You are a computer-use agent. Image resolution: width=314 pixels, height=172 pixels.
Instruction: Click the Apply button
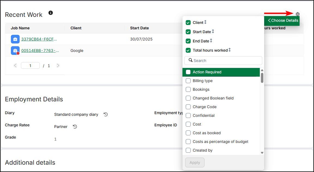[195, 162]
